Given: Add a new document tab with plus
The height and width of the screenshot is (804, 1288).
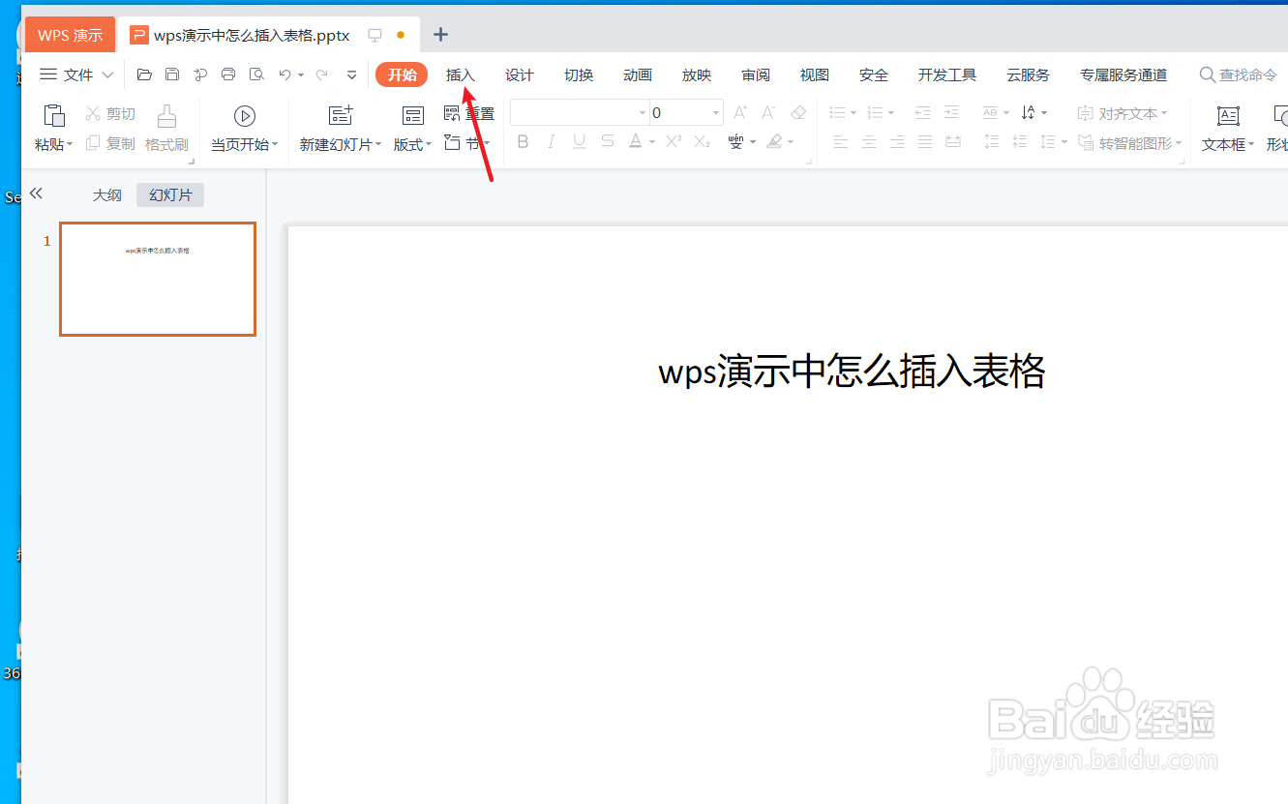Looking at the screenshot, I should click(x=441, y=35).
